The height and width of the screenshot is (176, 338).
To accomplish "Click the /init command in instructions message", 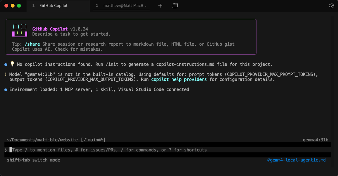I will click(x=112, y=65).
